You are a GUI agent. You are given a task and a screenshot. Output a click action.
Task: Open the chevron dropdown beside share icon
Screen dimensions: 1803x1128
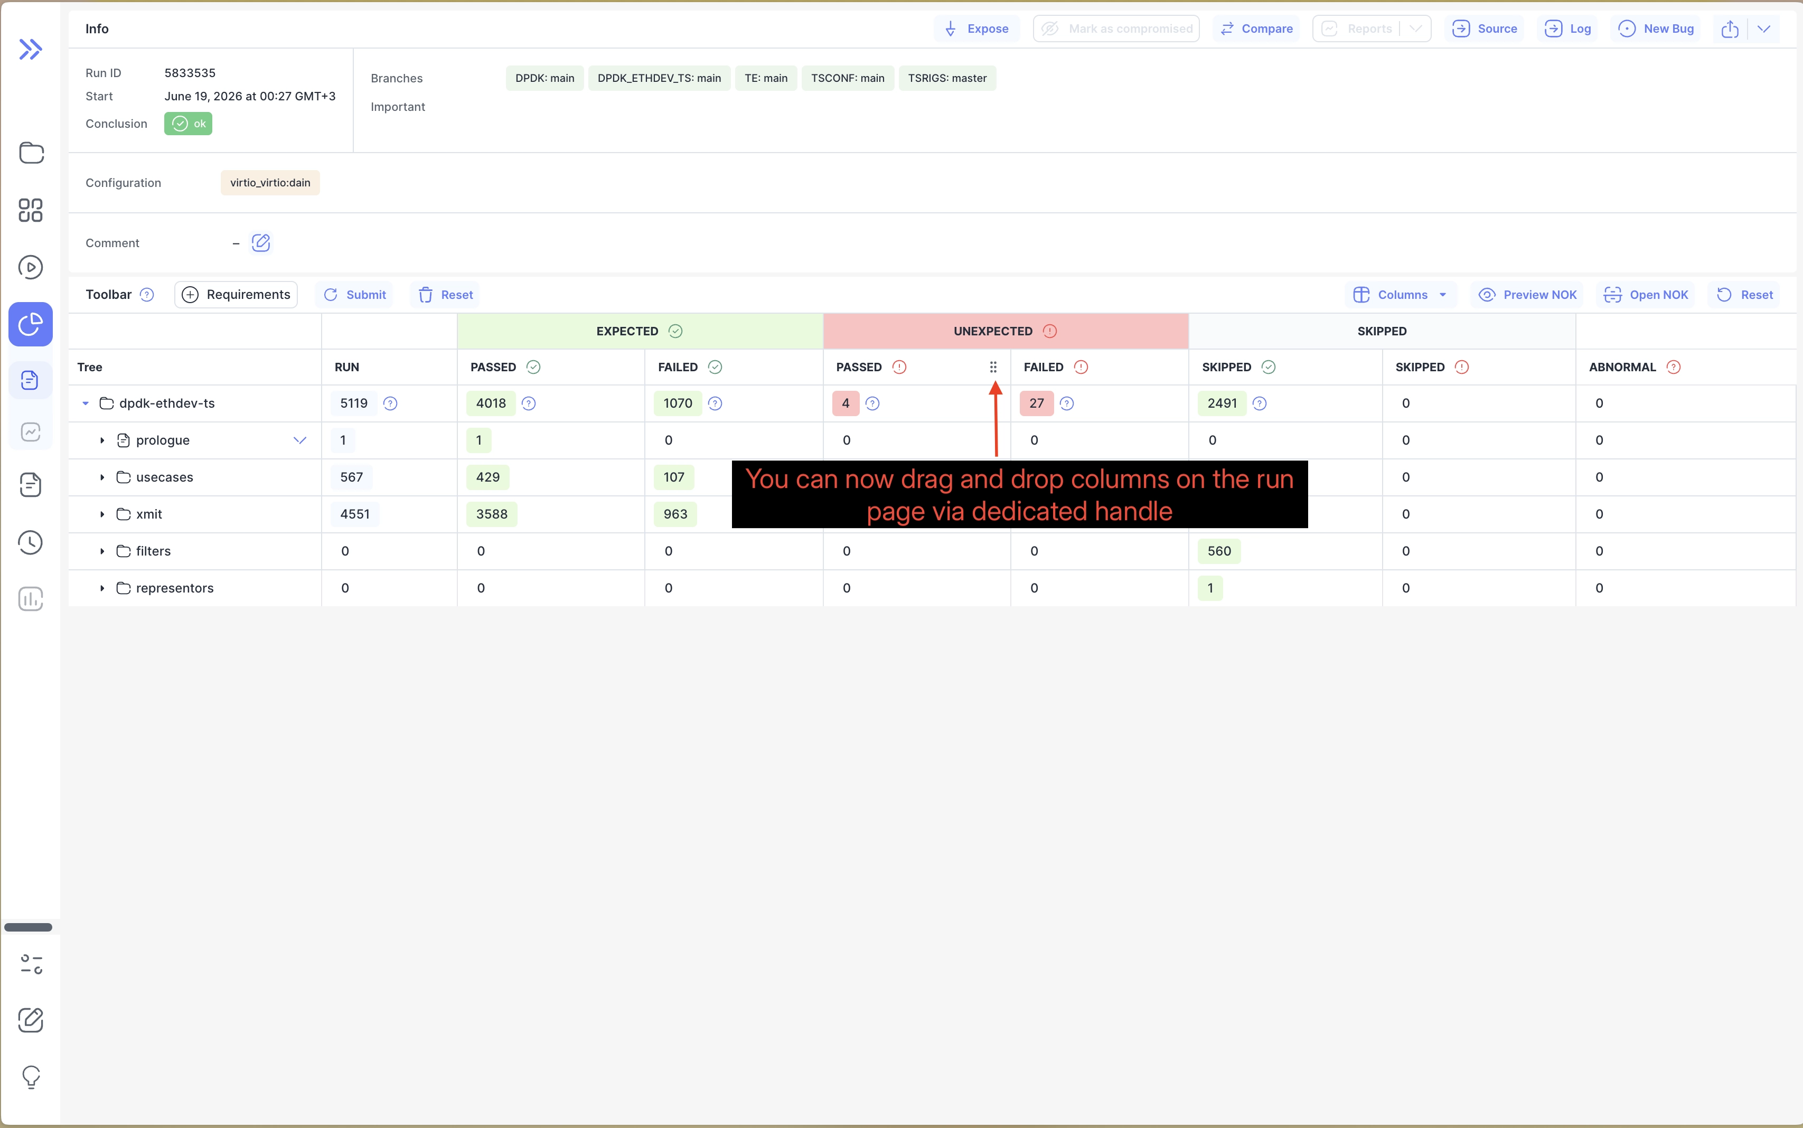point(1763,29)
